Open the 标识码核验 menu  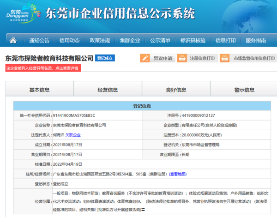[193, 41]
